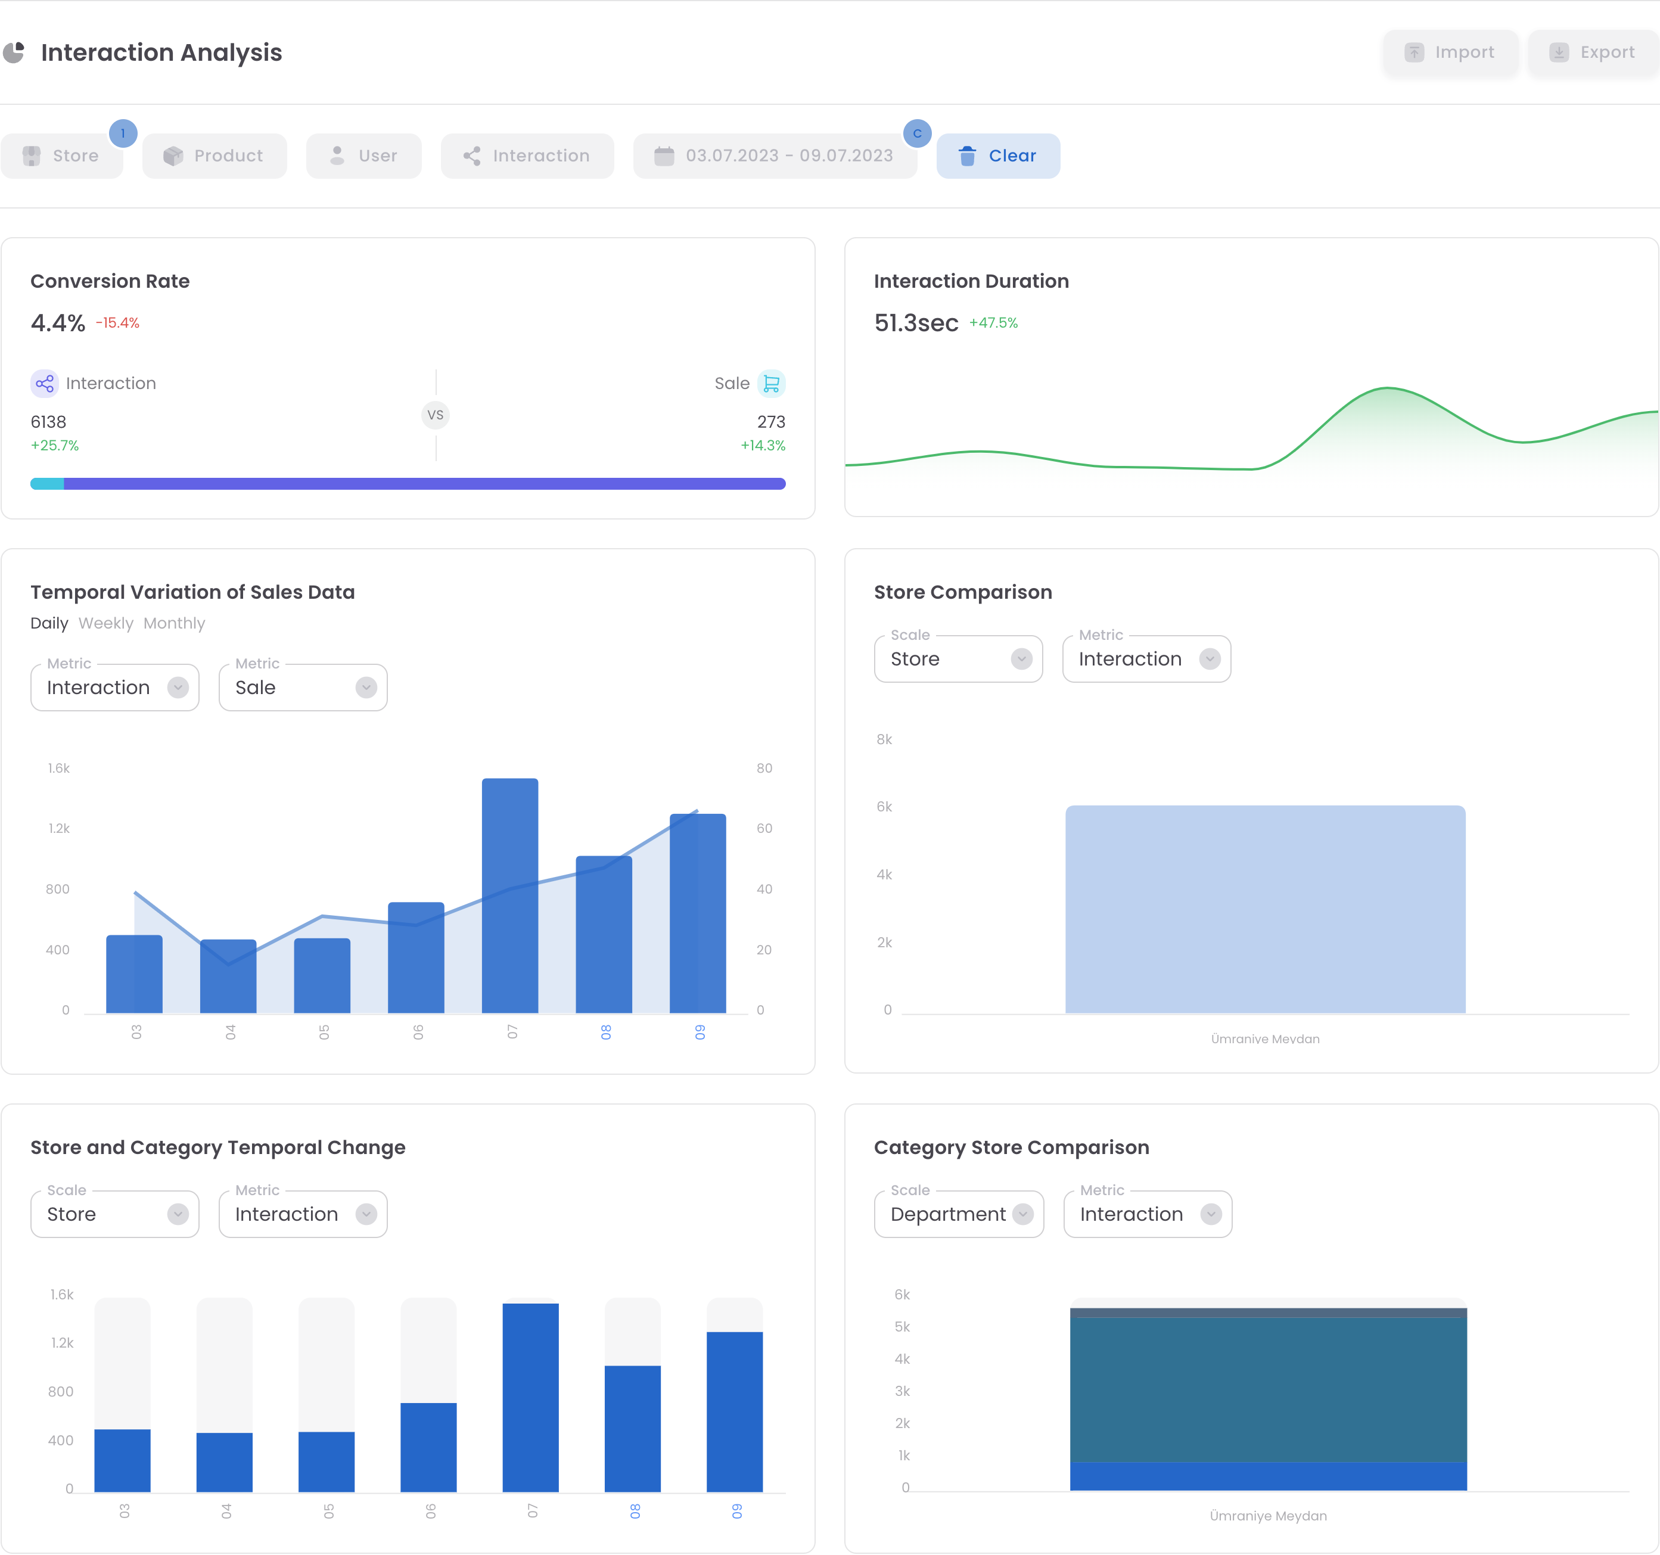Click the User person icon in filter bar
The image size is (1660, 1555).
tap(337, 155)
